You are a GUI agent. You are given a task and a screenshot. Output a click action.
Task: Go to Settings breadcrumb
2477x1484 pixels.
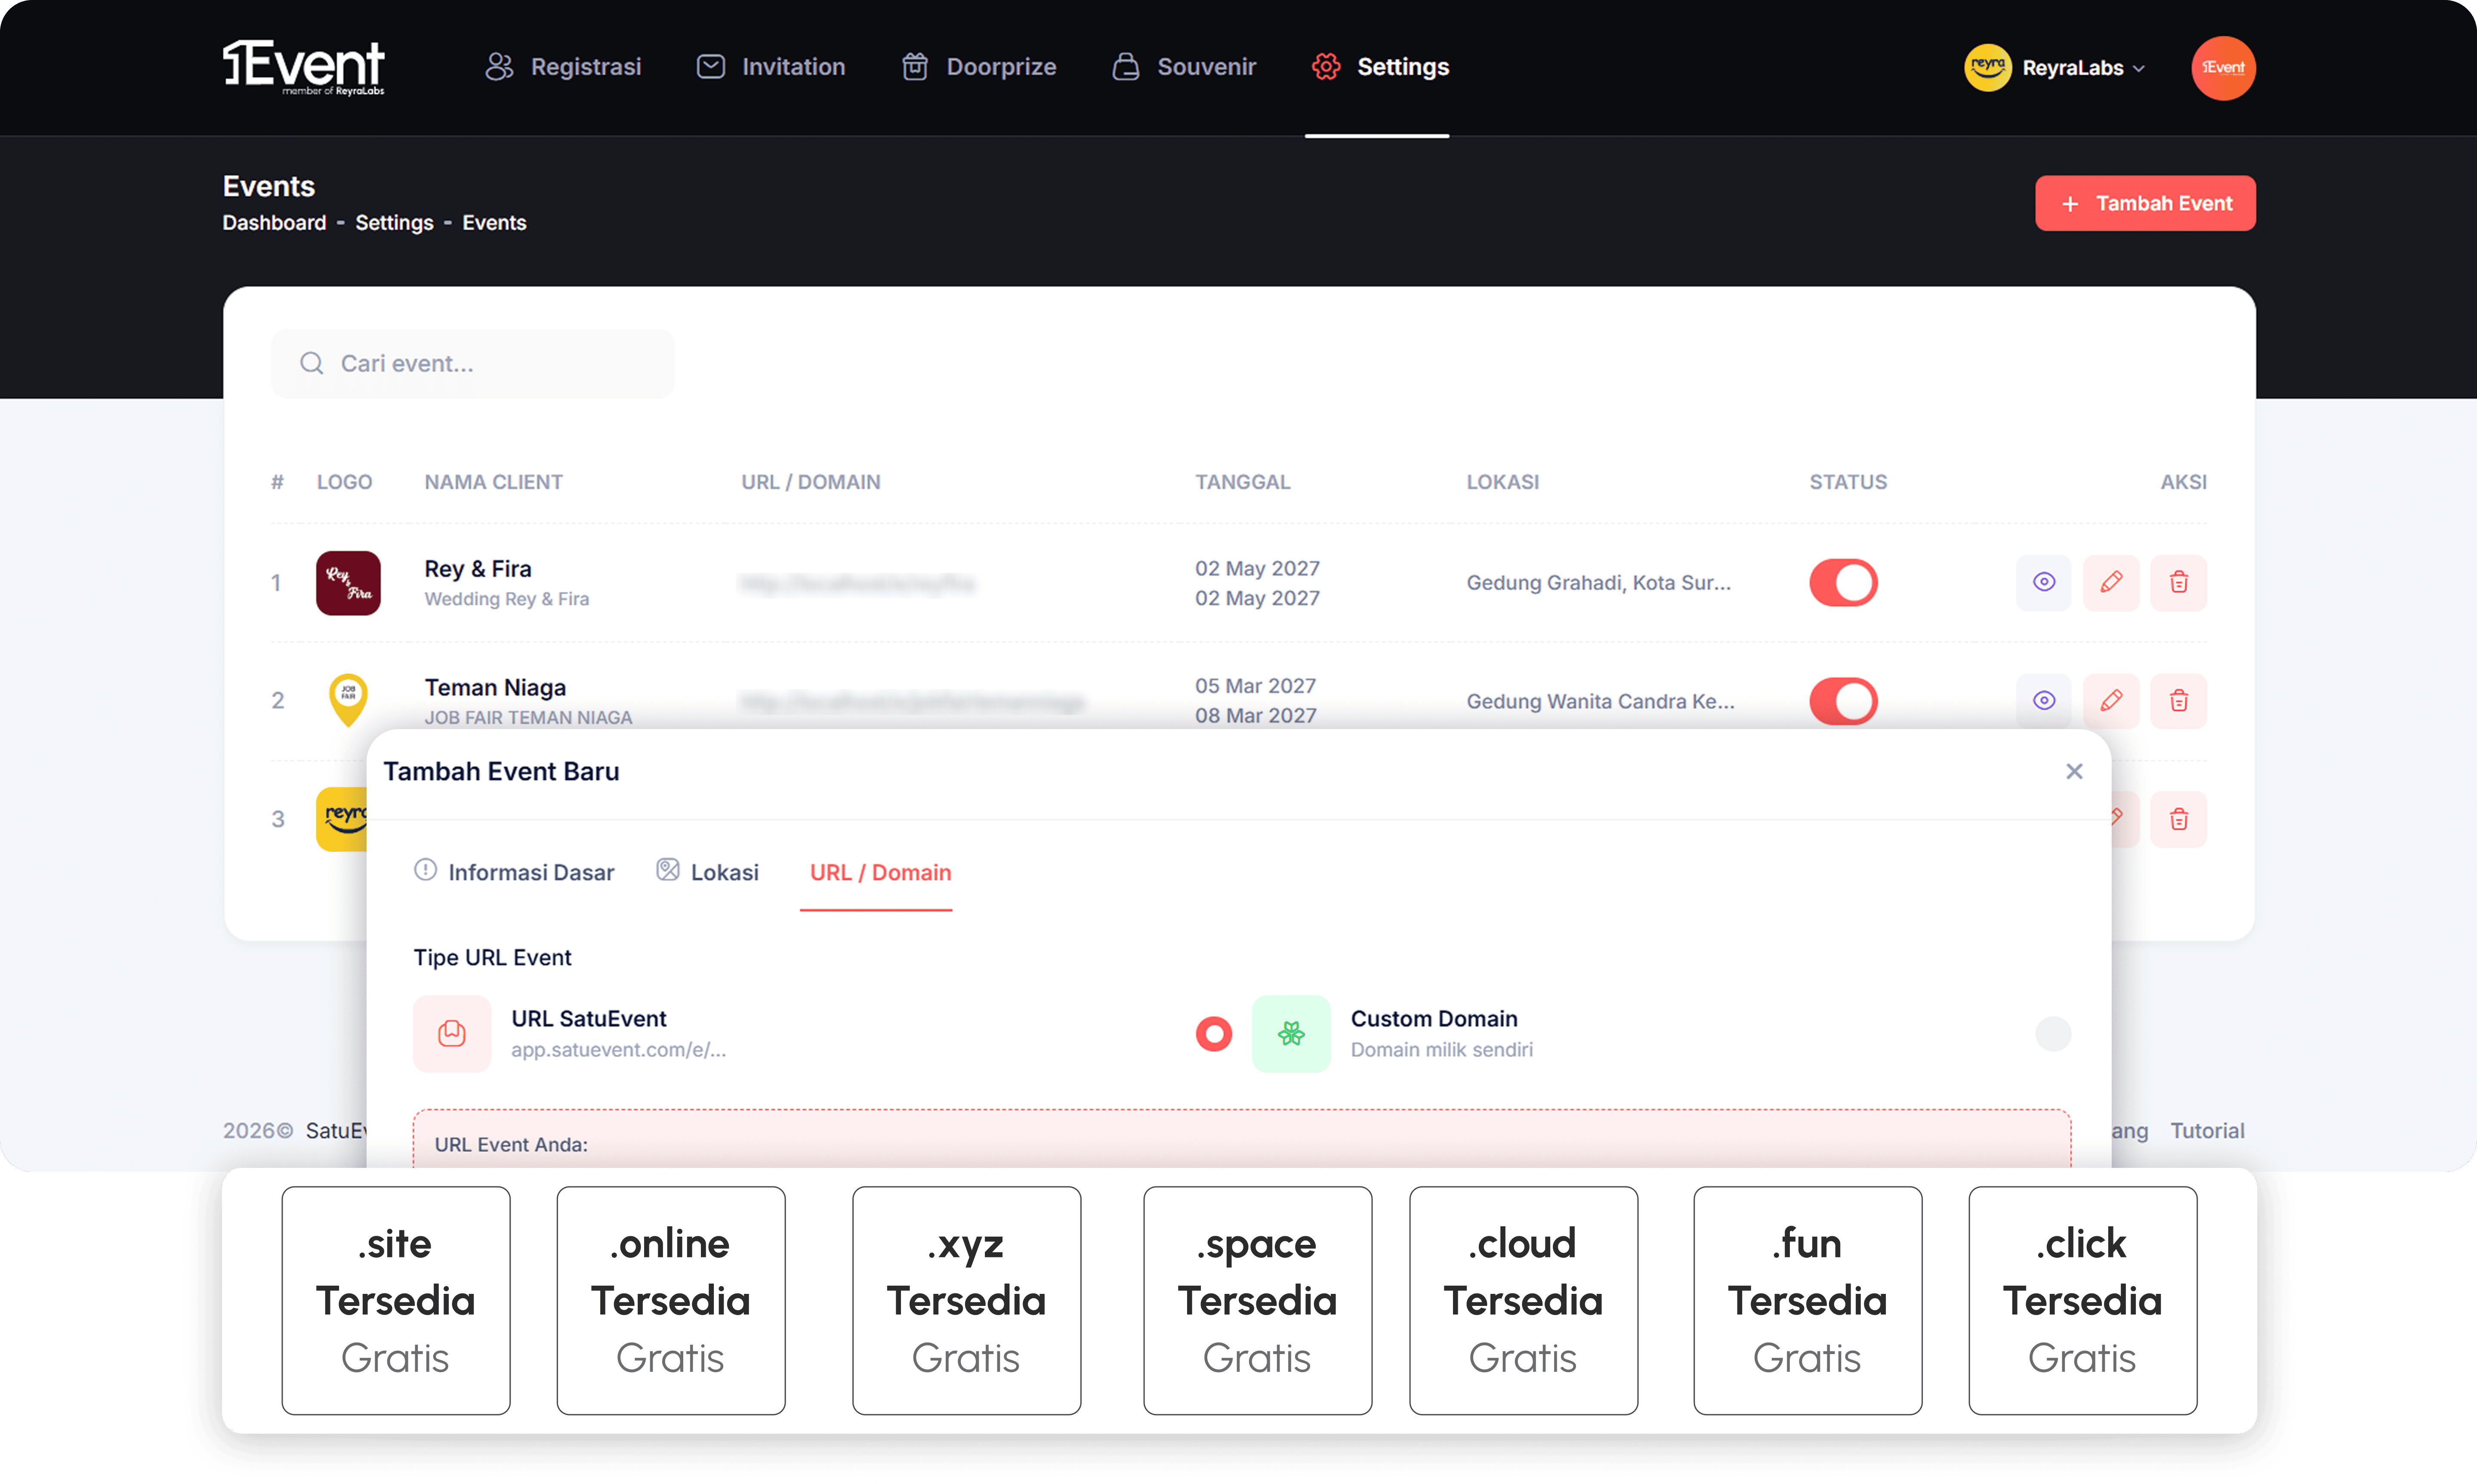point(394,223)
